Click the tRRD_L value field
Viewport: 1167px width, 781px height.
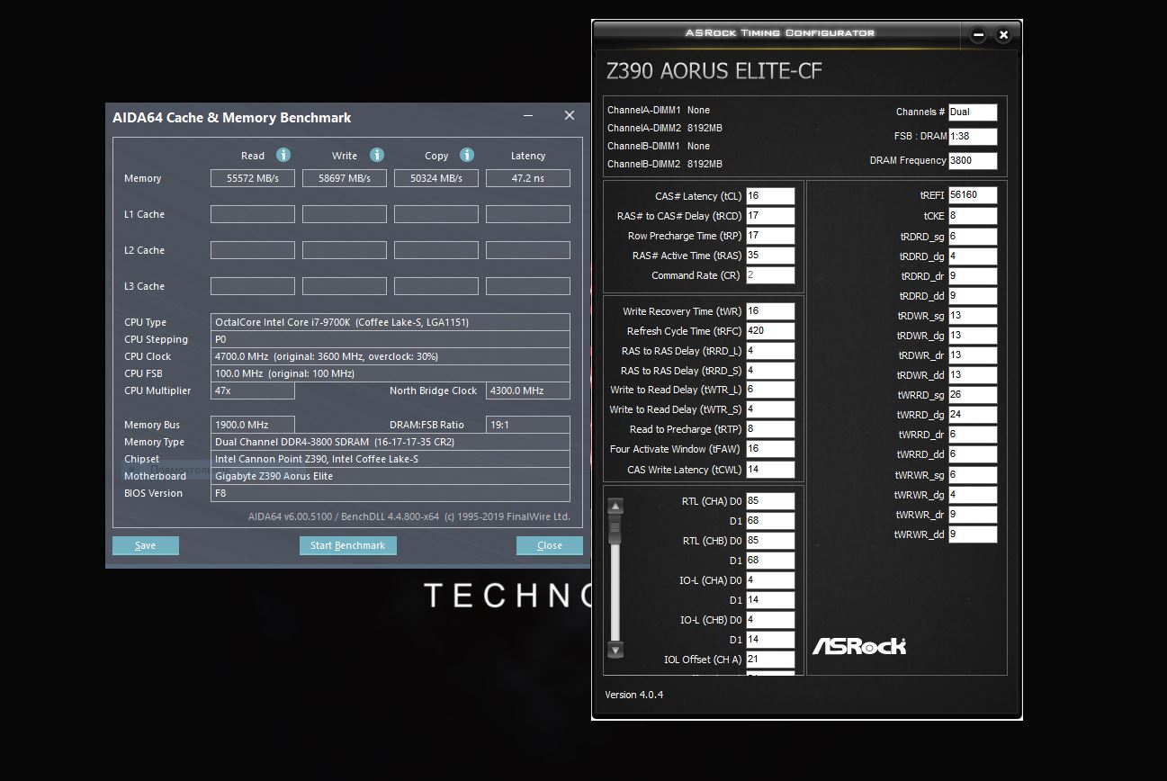coord(770,351)
